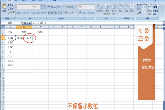Click the Increase Indent button
165x110 pixels.
click(62, 13)
